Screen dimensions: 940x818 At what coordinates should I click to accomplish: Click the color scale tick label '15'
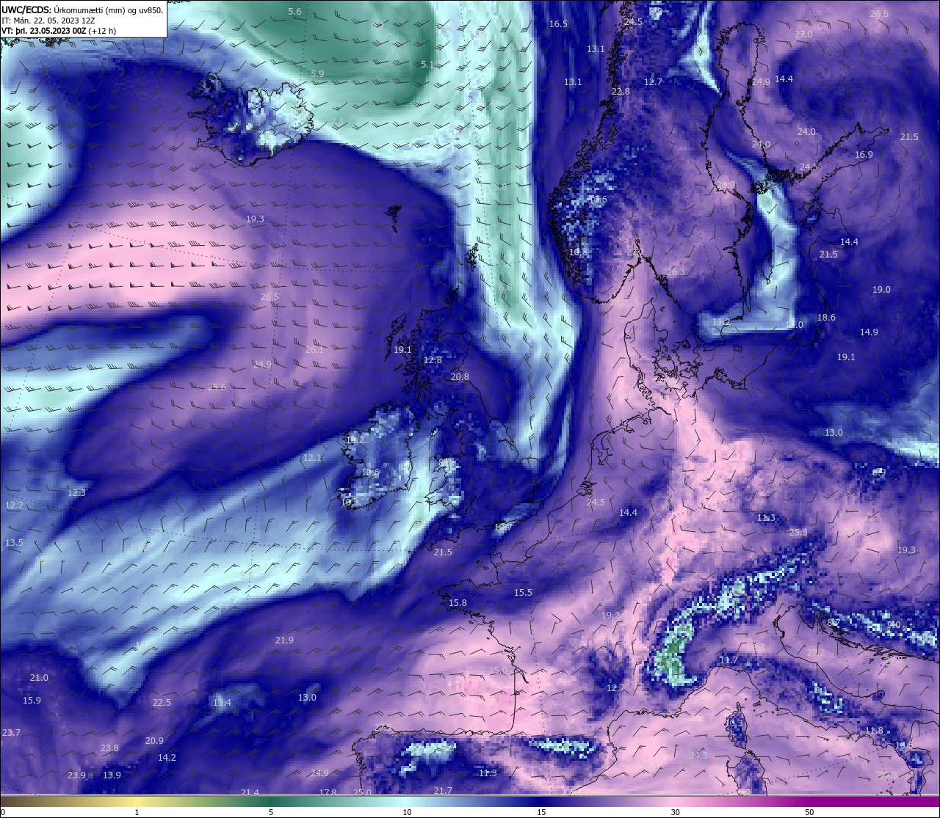point(540,812)
